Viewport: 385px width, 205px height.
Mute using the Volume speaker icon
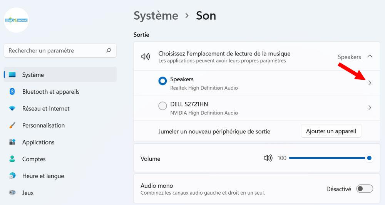[x=268, y=158]
